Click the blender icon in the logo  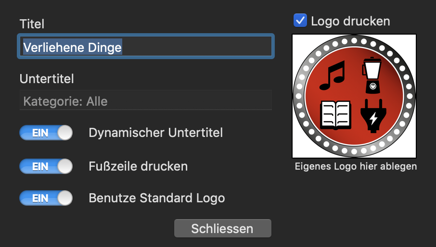[372, 75]
